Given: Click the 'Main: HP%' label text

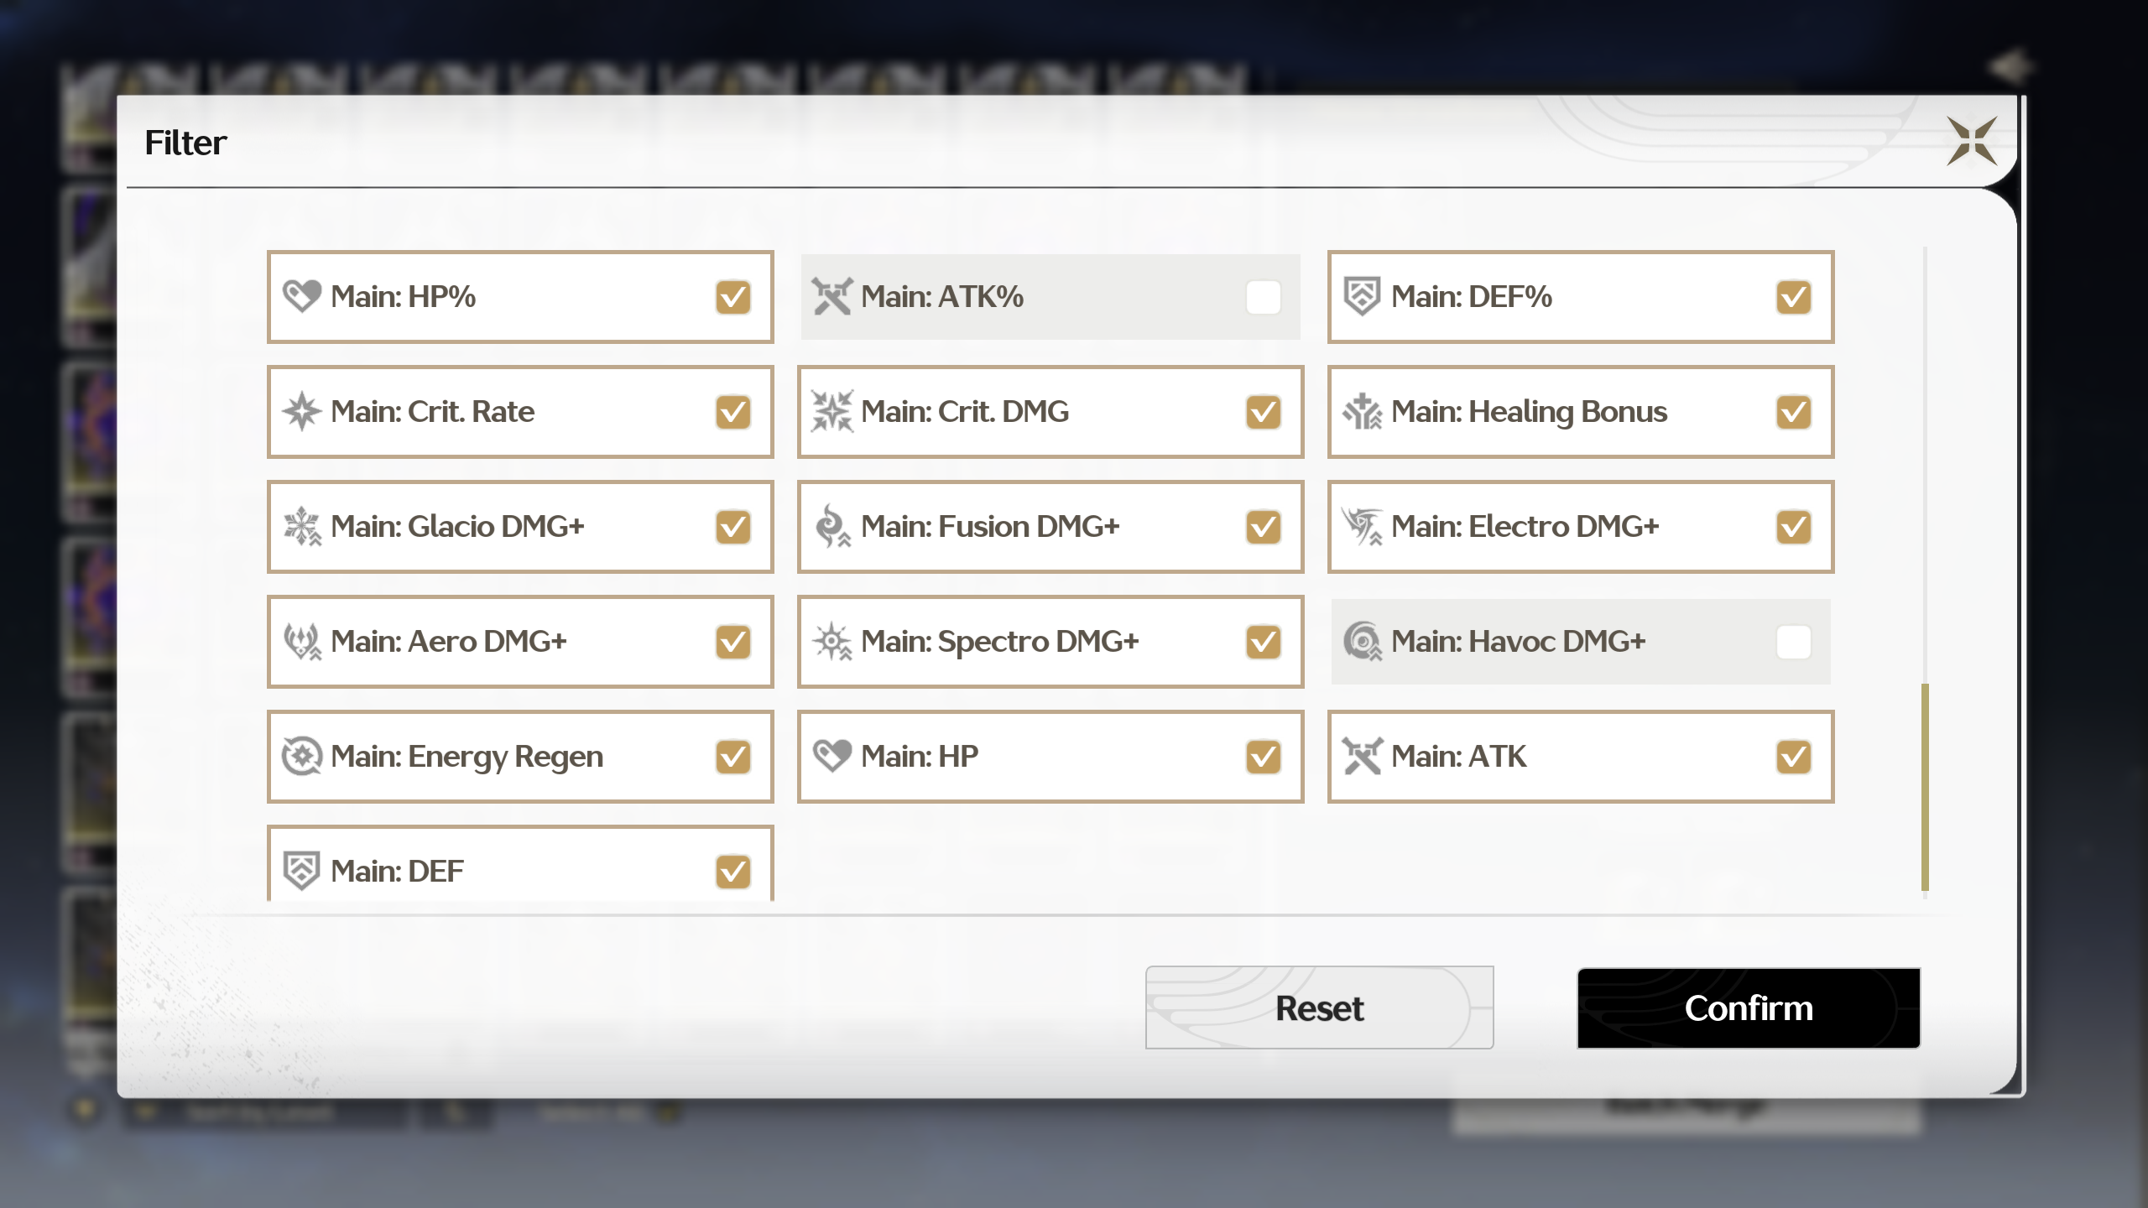Looking at the screenshot, I should pos(403,296).
